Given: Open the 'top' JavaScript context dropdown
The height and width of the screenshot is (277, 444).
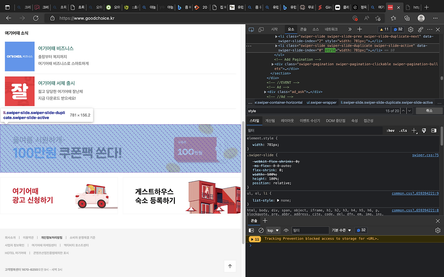Looking at the screenshot, I should pos(273,230).
